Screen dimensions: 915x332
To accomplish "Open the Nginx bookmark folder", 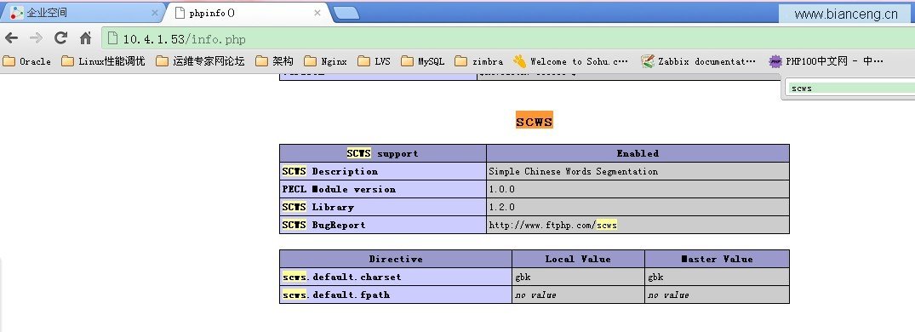I will pos(326,61).
